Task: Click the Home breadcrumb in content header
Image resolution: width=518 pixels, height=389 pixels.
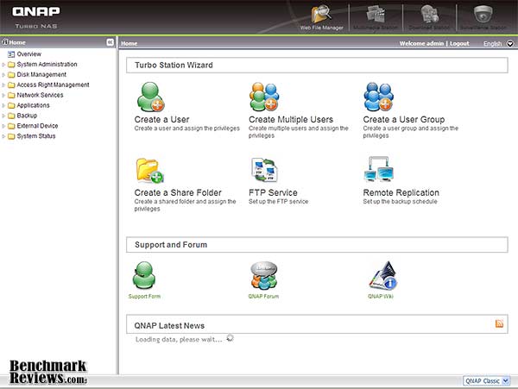Action: click(129, 43)
